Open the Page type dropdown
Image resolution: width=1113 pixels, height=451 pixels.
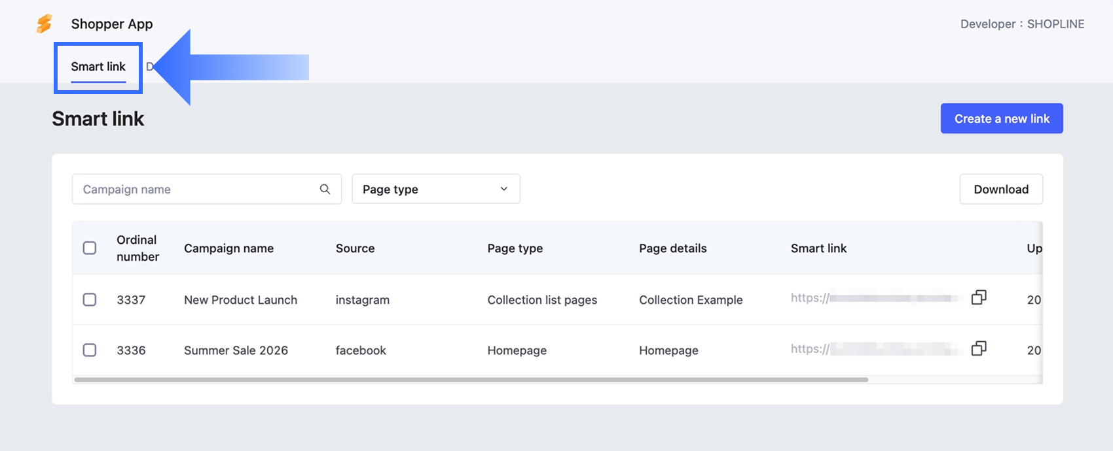(436, 189)
